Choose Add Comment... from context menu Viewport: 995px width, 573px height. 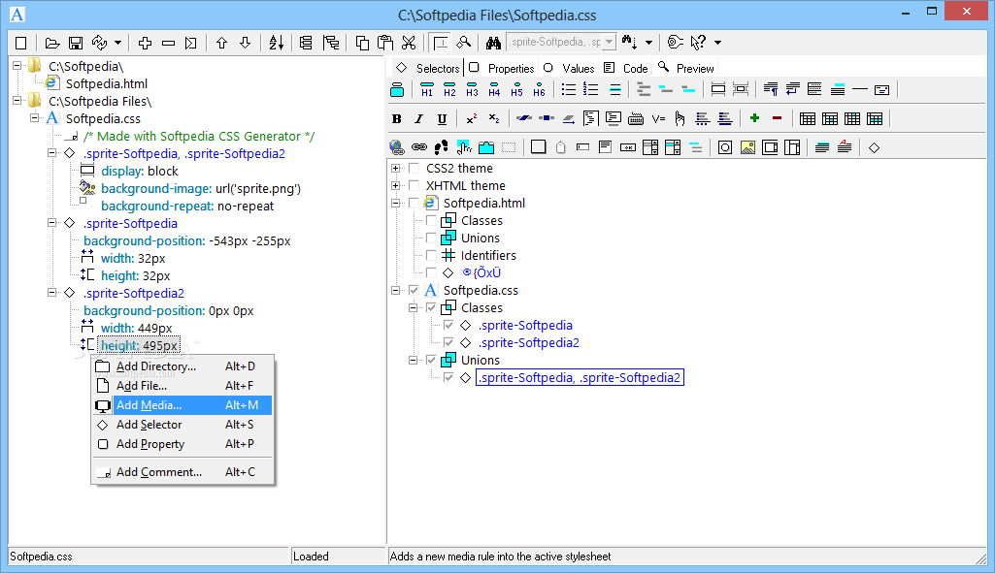(182, 472)
